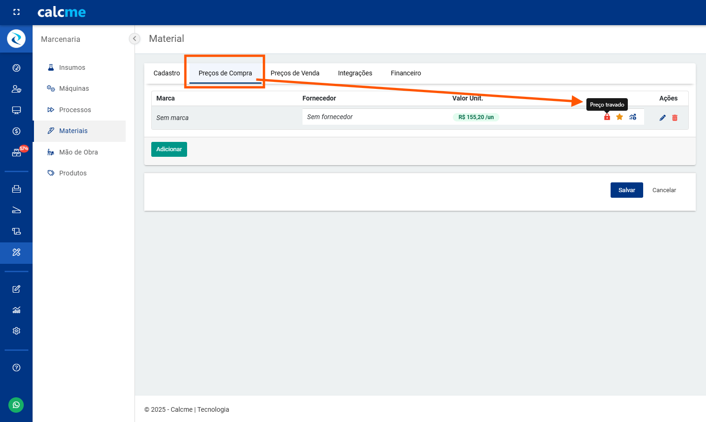Open the dollar sign finance icon
Viewport: 706px width, 422px height.
coord(16,131)
